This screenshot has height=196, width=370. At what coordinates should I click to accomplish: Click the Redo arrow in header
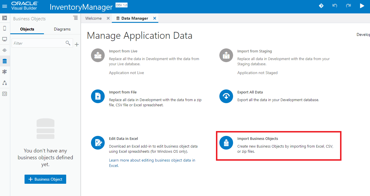point(348,6)
